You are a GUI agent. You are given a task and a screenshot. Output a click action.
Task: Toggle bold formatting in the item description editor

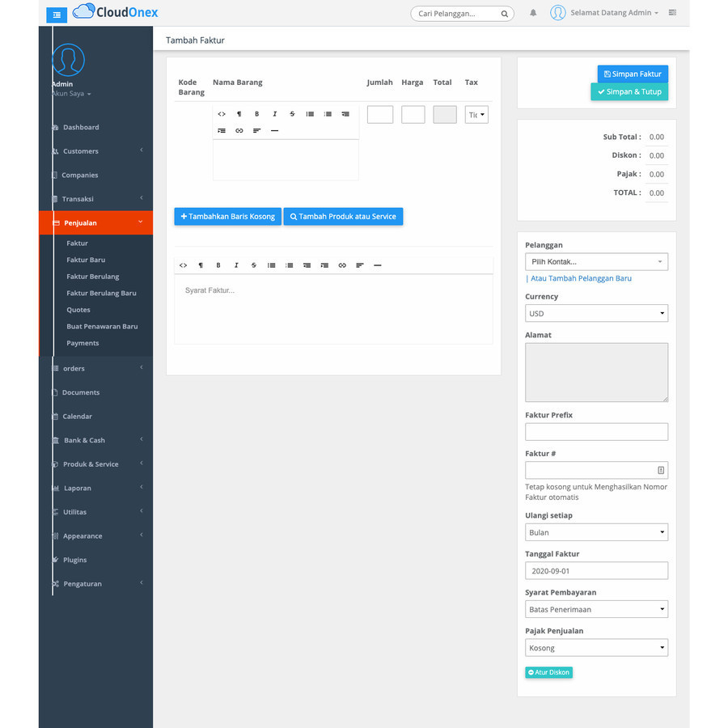[x=256, y=114]
